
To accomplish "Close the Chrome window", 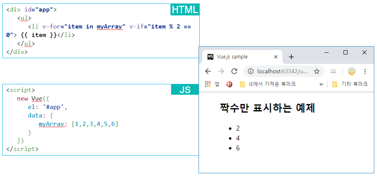I will [364, 52].
